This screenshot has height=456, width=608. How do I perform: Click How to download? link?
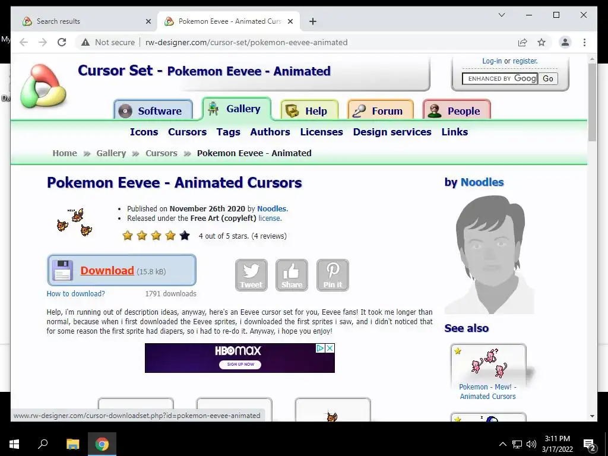coord(75,293)
